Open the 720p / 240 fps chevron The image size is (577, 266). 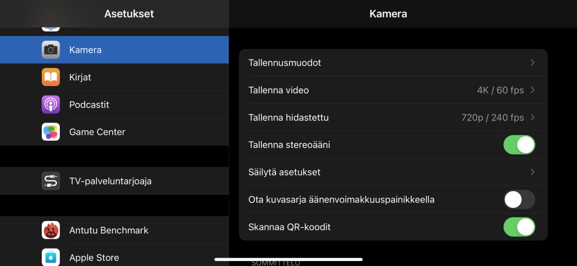coord(532,118)
